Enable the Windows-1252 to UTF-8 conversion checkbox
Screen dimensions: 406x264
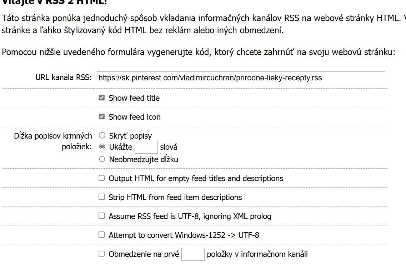pyautogui.click(x=102, y=235)
